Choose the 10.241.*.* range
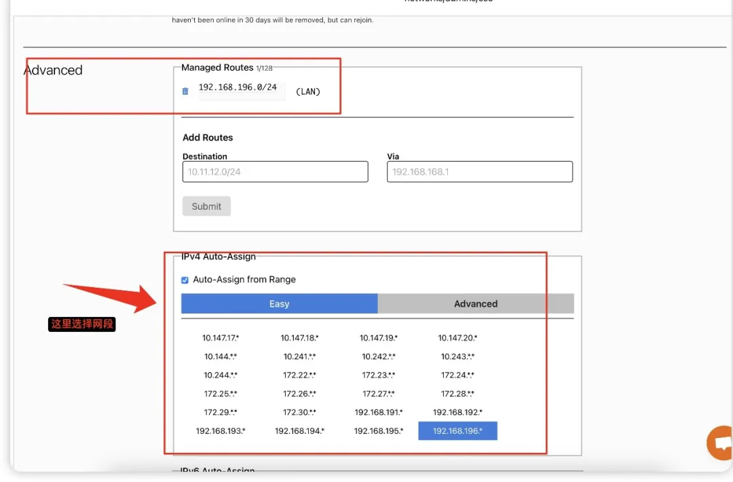The height and width of the screenshot is (482, 733). 300,356
